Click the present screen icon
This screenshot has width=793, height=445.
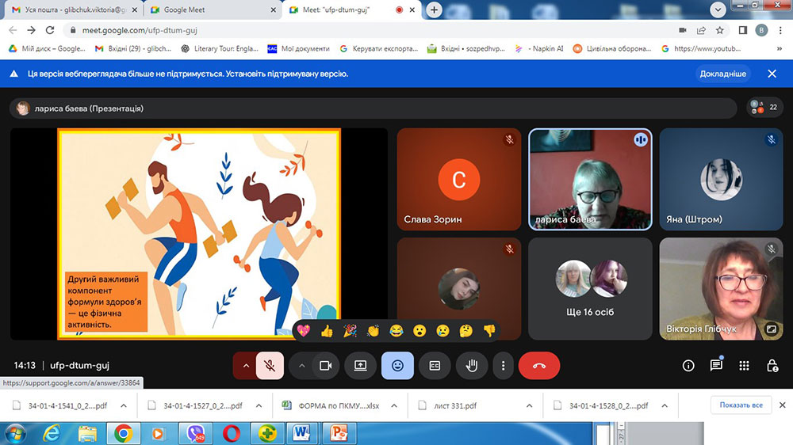tap(361, 366)
